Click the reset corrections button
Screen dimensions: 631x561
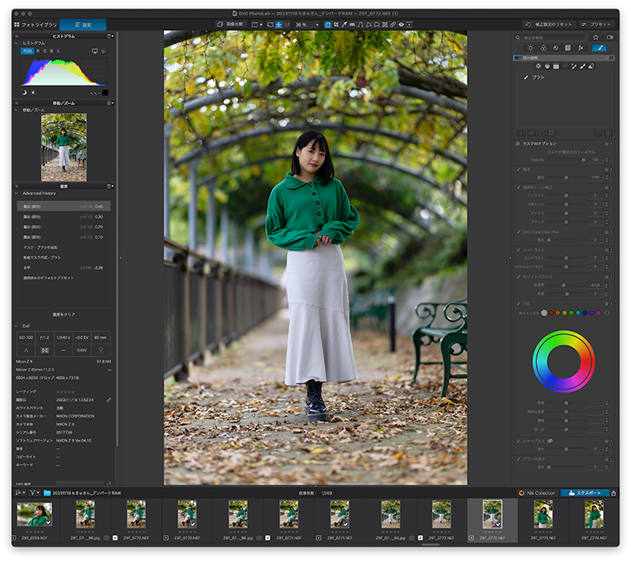(549, 24)
